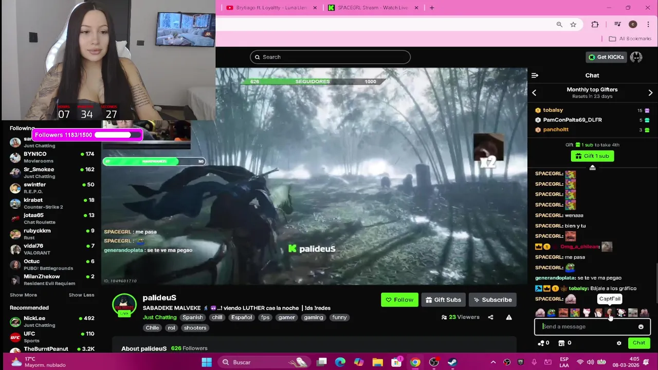Open kirabet channel in sidebar
658x370 pixels.
click(52, 203)
